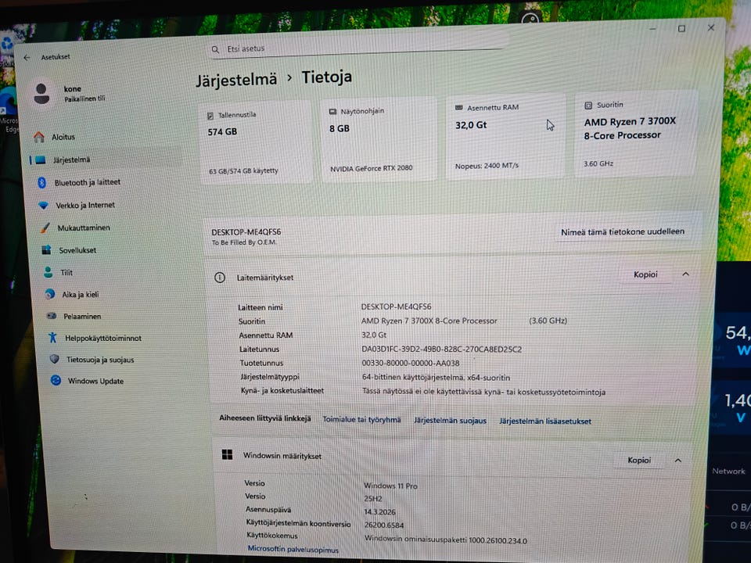Open the kone user account avatar
This screenshot has width=751, height=563.
click(x=41, y=93)
